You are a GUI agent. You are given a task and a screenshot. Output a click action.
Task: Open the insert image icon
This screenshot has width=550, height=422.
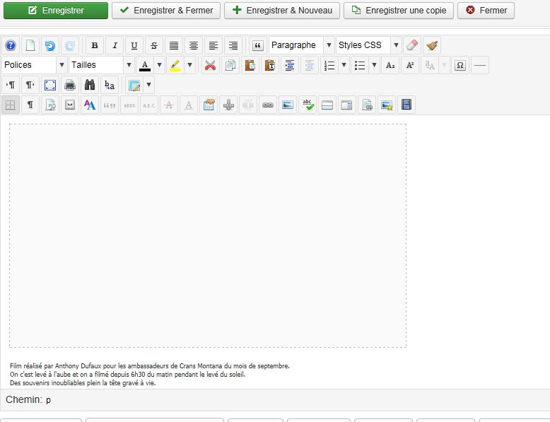pos(287,105)
